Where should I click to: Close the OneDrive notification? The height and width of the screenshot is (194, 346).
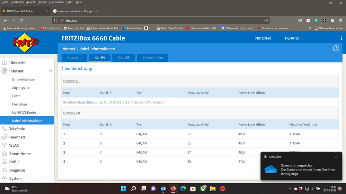336,157
